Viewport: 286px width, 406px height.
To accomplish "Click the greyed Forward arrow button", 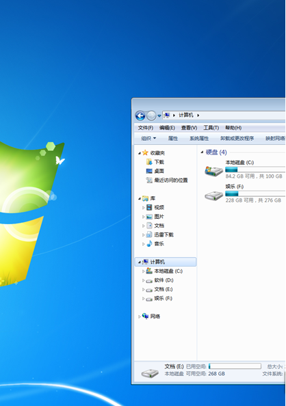I will (151, 116).
